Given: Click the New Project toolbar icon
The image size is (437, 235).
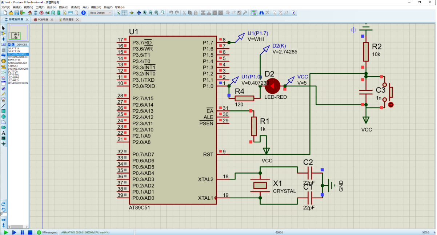Looking at the screenshot, I should pyautogui.click(x=5, y=13).
